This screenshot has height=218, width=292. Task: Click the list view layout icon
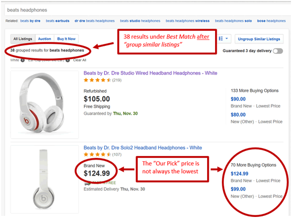click(221, 39)
